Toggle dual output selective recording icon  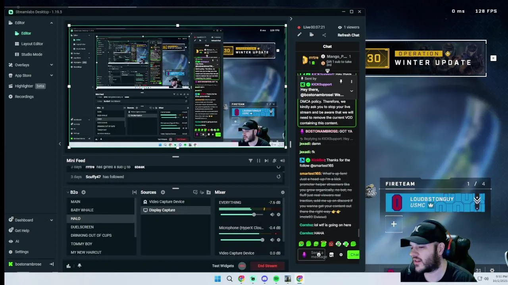tap(195, 192)
